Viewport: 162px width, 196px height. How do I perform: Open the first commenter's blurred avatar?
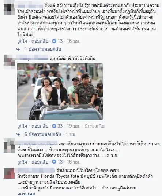[9, 9]
